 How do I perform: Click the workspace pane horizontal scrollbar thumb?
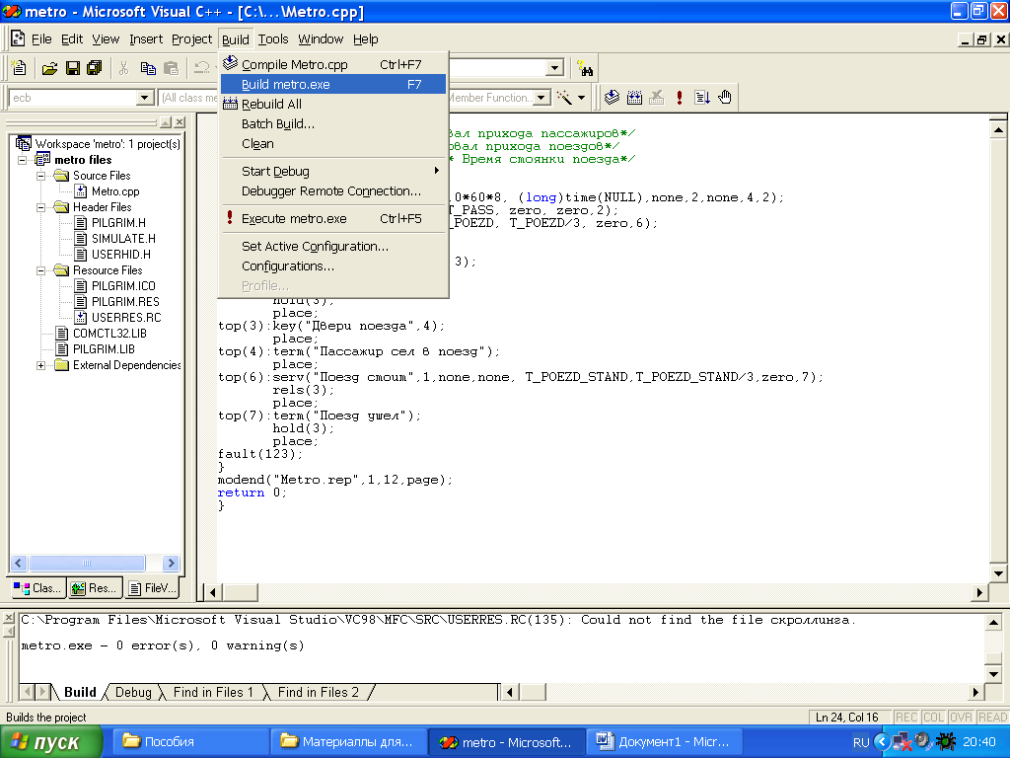pyautogui.click(x=87, y=564)
